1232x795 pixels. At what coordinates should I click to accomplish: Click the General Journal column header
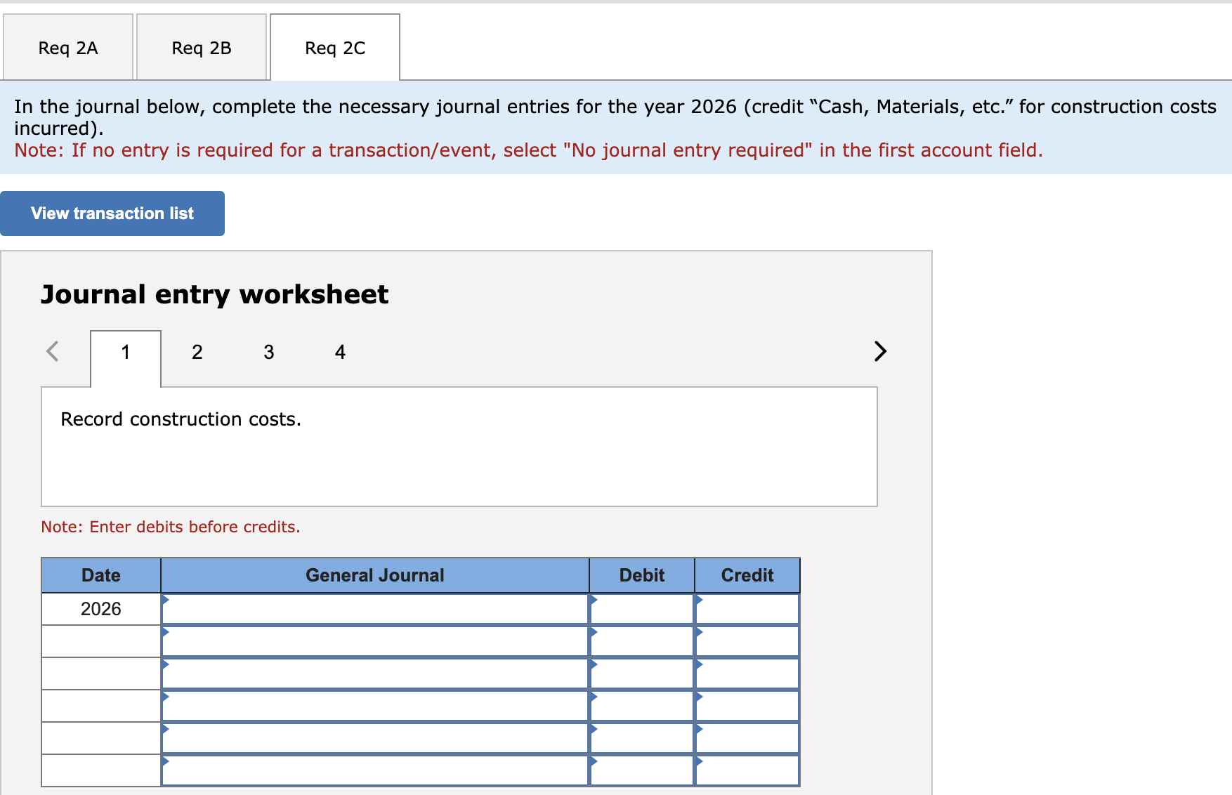pyautogui.click(x=375, y=575)
